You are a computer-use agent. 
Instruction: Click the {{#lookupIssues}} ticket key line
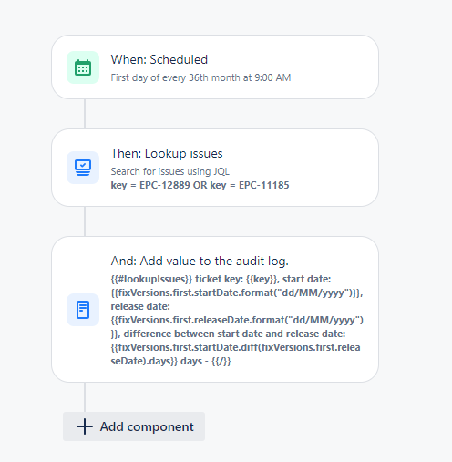[221, 279]
